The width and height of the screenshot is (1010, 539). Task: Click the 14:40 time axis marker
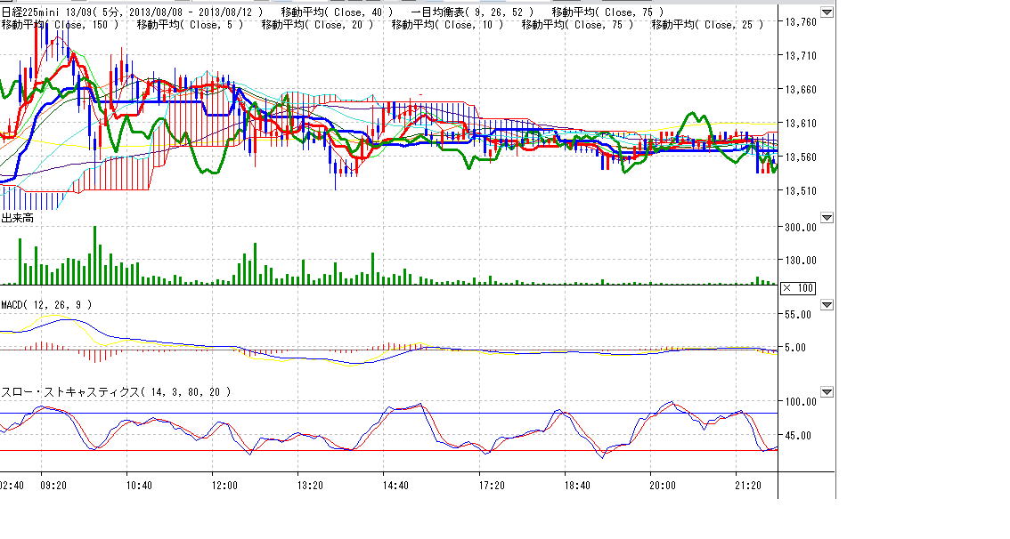[x=395, y=486]
